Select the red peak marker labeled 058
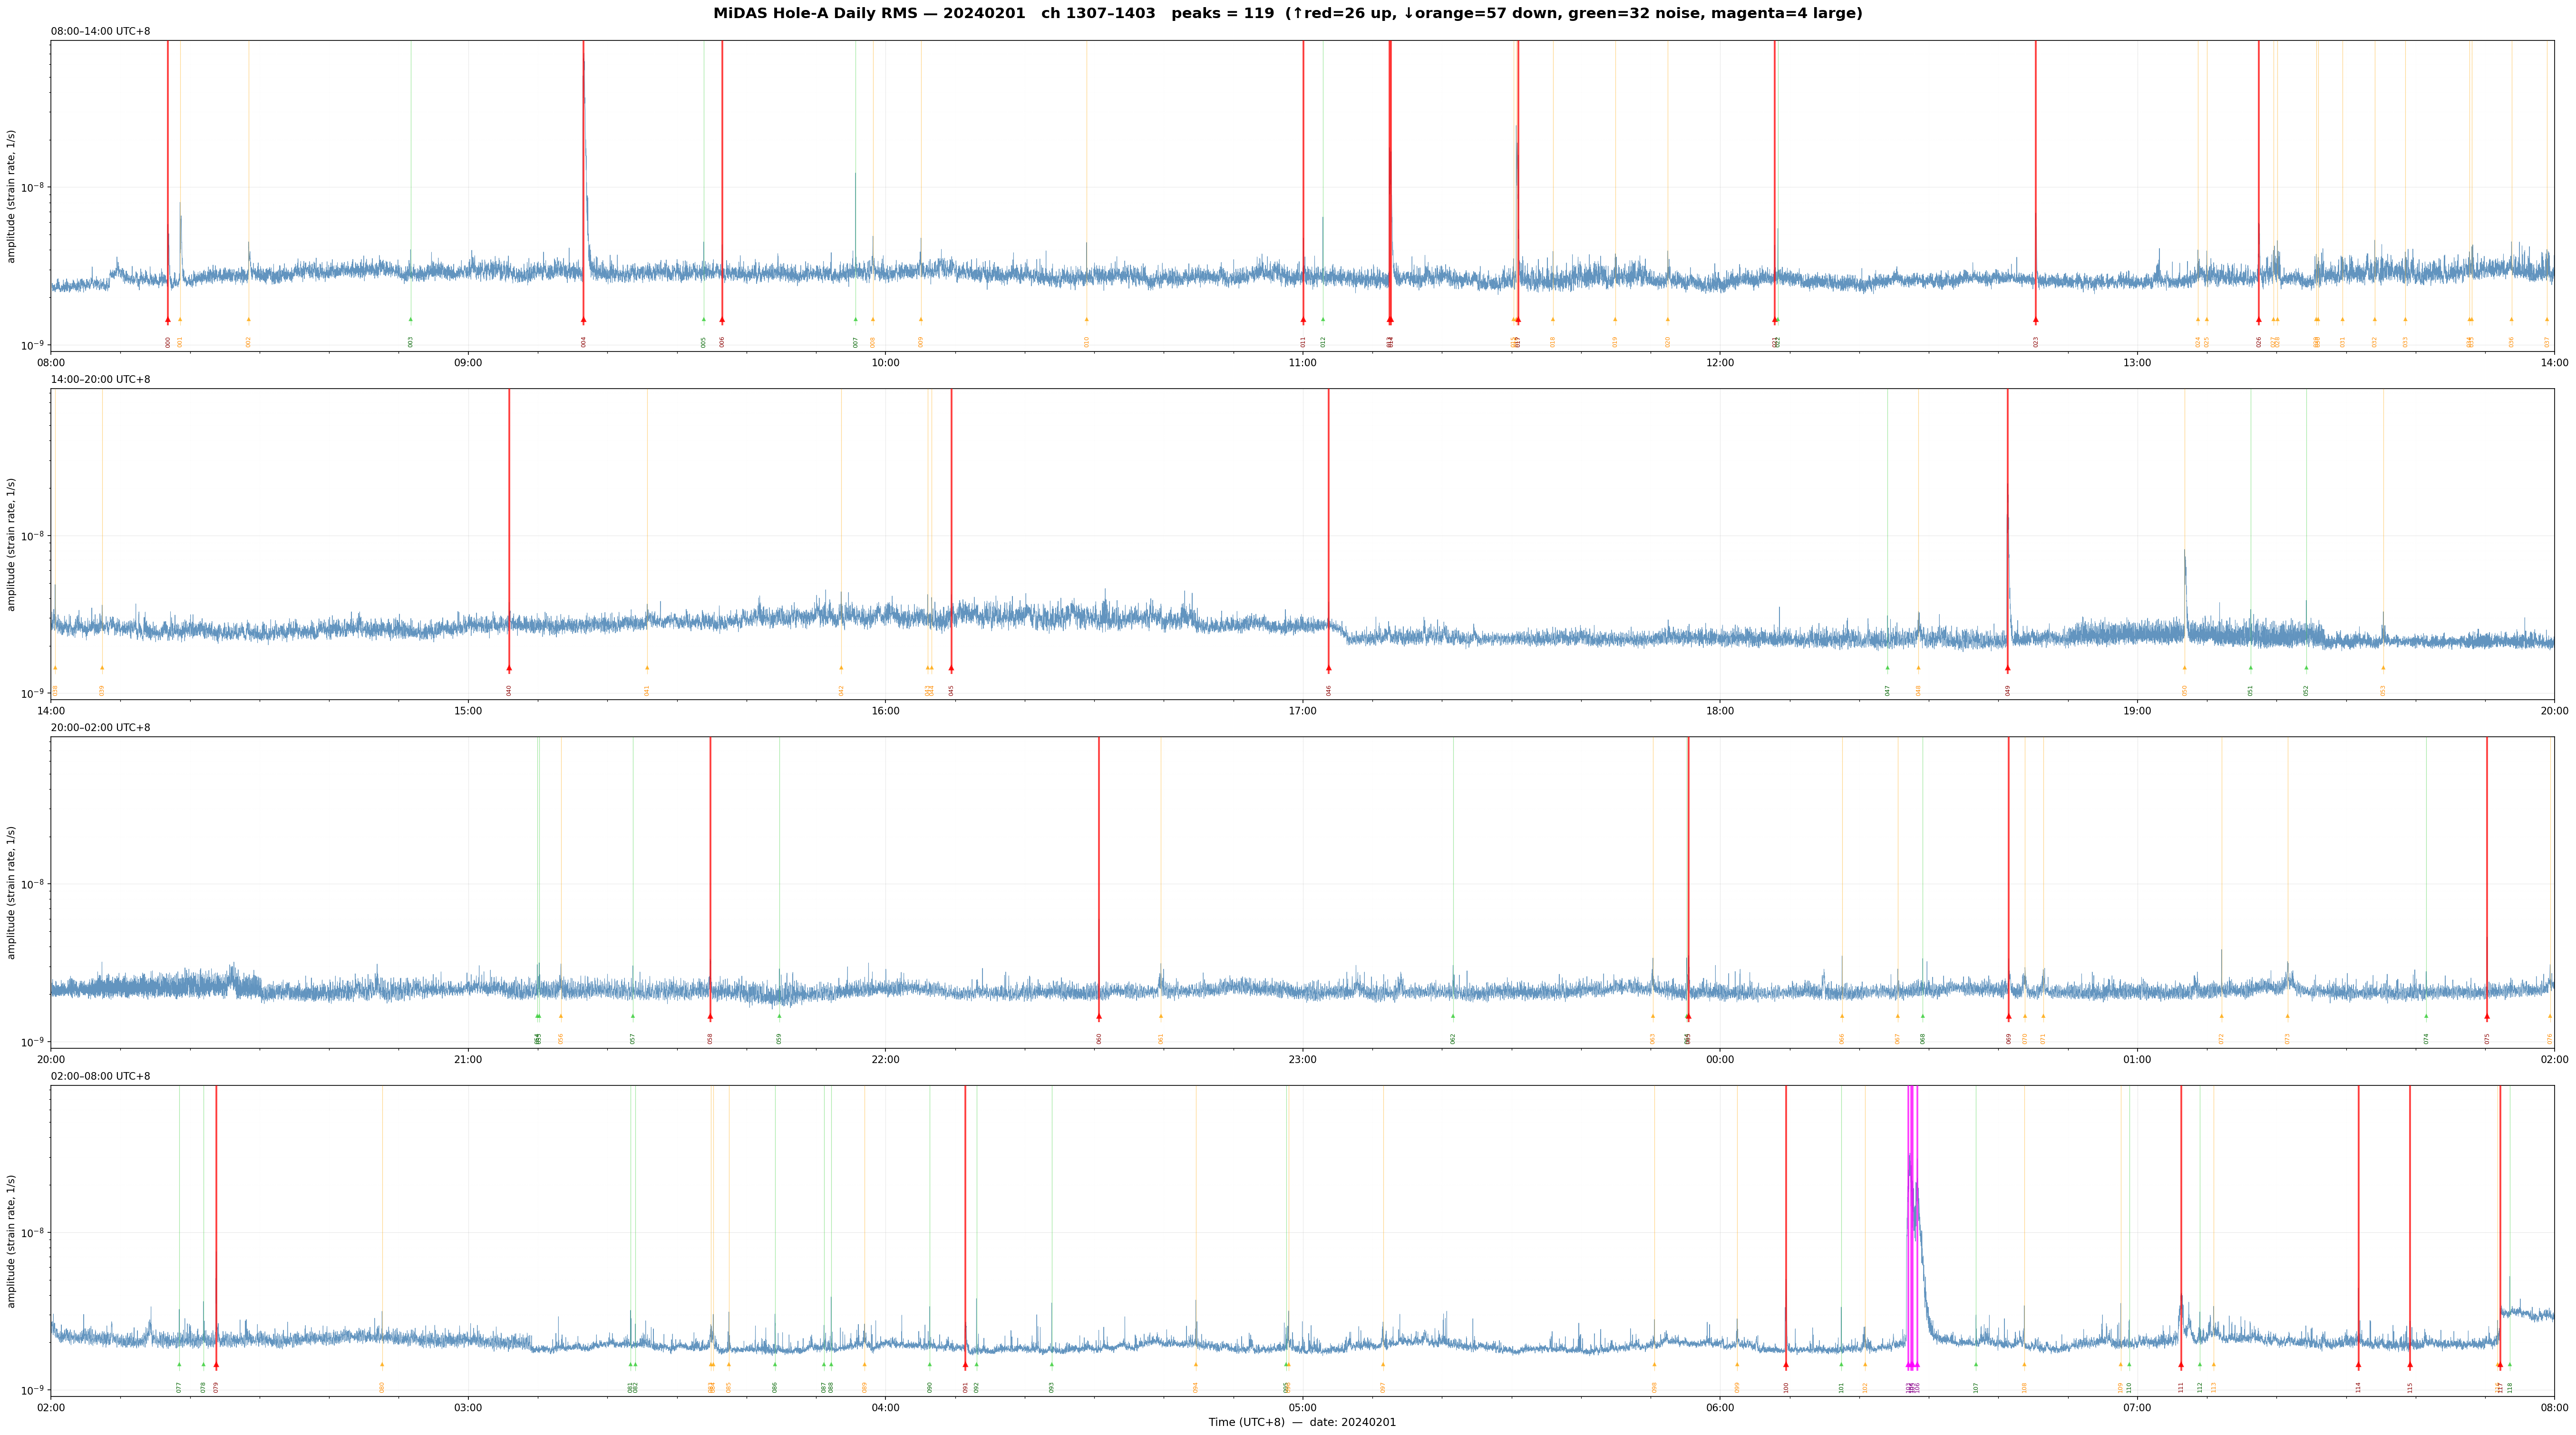2576x1435 pixels. [x=710, y=1017]
